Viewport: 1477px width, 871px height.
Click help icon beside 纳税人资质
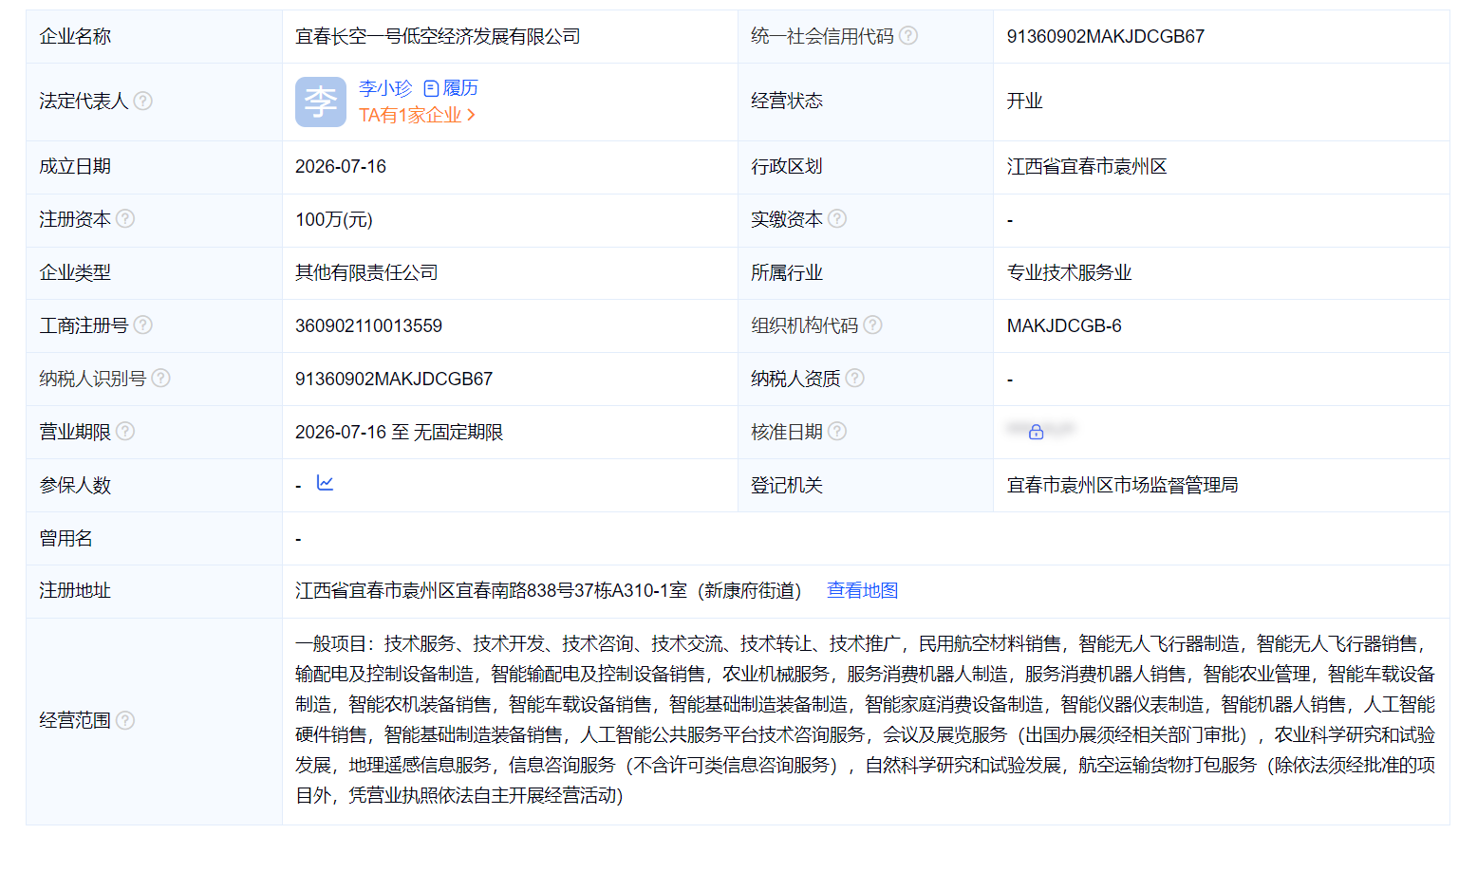[854, 378]
